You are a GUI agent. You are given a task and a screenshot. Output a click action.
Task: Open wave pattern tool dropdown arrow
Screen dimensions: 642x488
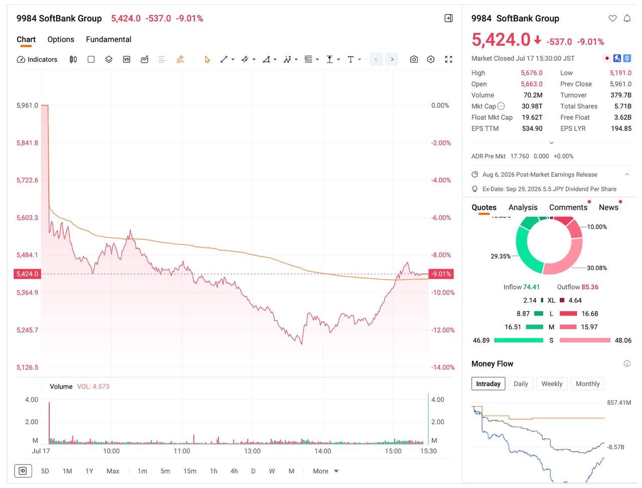(x=296, y=60)
